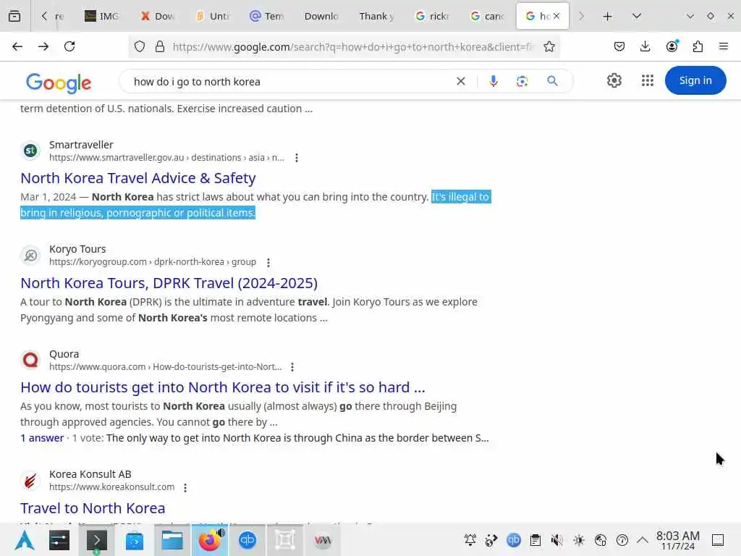Toggle audio mute in system tray

click(556, 540)
